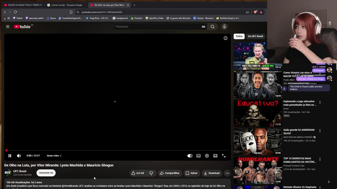The image size is (337, 189).
Task: Subscribe using 'Inscrever-se' button
Action: (46, 173)
